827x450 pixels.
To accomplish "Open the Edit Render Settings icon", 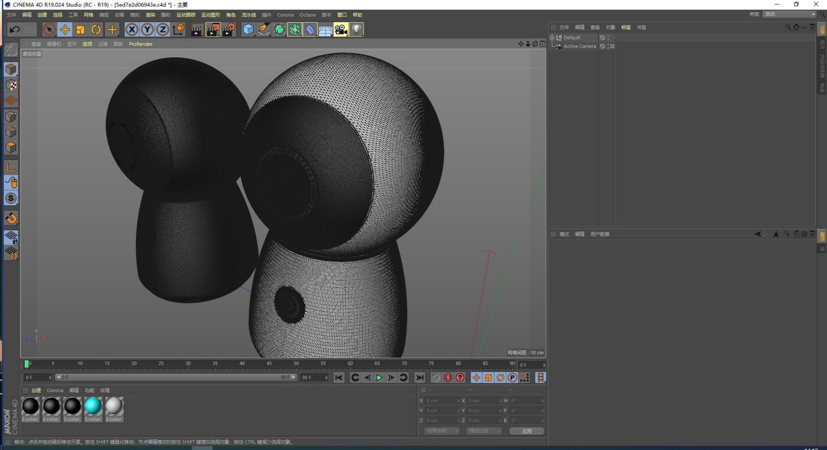I will tap(229, 30).
